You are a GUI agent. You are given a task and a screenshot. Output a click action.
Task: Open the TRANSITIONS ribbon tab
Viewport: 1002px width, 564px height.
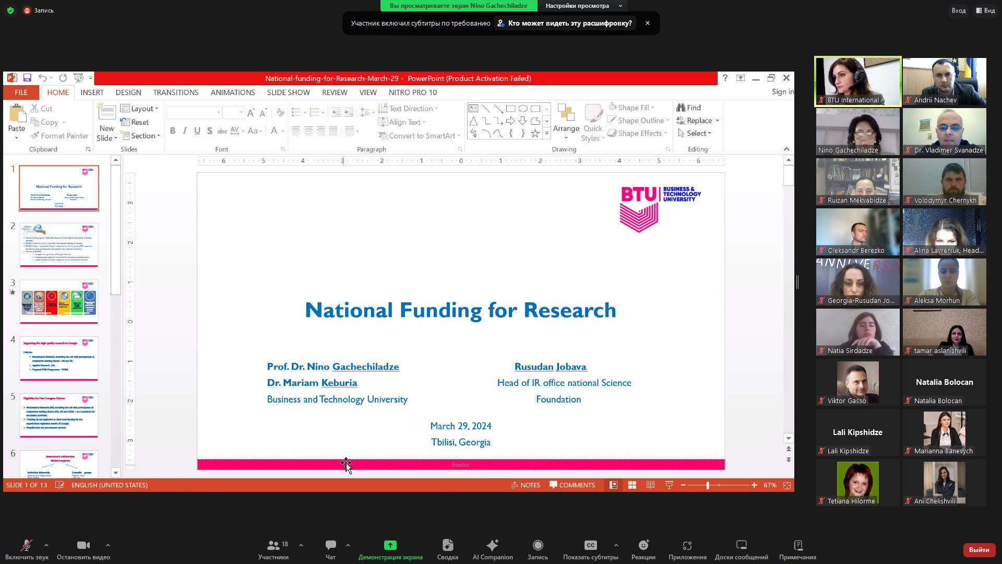pyautogui.click(x=175, y=92)
